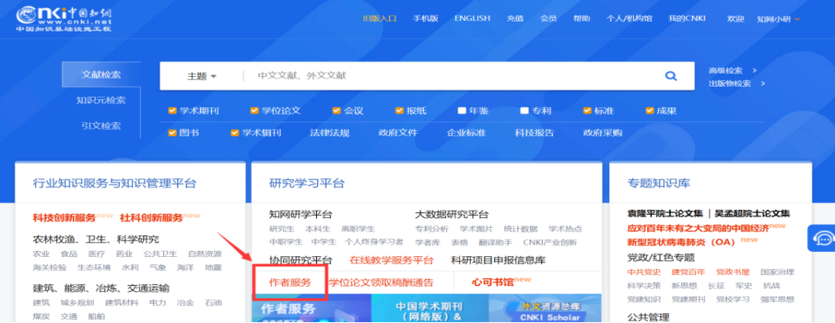
Task: Open the 主题 search field dropdown
Action: [202, 76]
